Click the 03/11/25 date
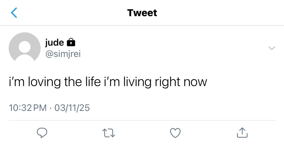 (72, 108)
